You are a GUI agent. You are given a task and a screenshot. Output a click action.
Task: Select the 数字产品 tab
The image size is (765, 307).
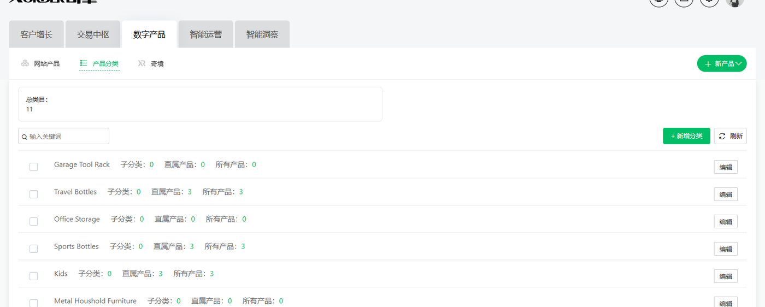149,34
